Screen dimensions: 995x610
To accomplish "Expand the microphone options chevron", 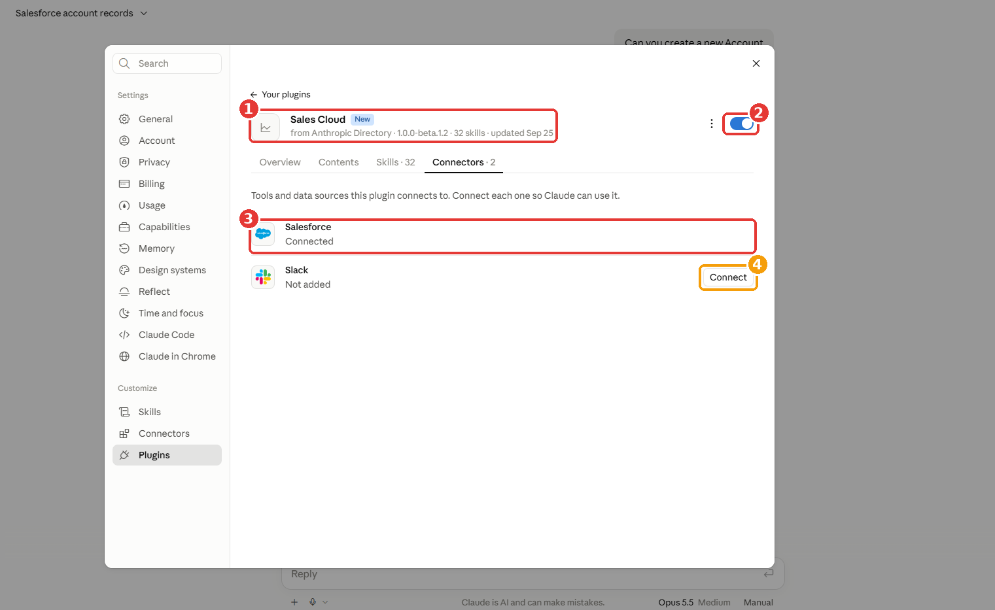I will point(325,602).
